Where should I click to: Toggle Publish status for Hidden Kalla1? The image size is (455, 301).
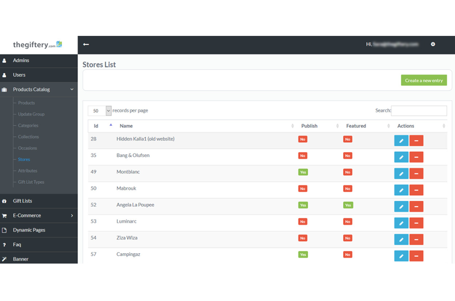coord(303,139)
